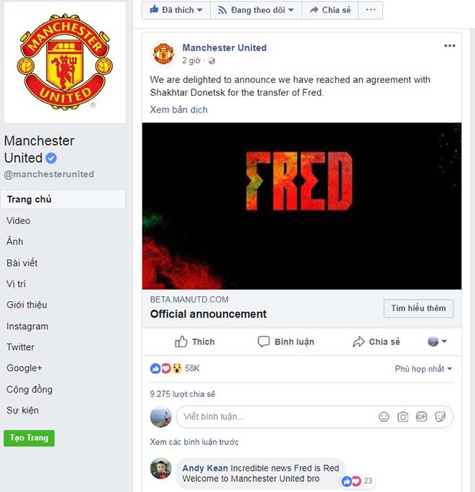Open the Video section in sidebar
Image resolution: width=475 pixels, height=492 pixels.
19,220
